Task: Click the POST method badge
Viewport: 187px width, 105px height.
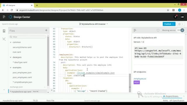Action: (x=137, y=82)
